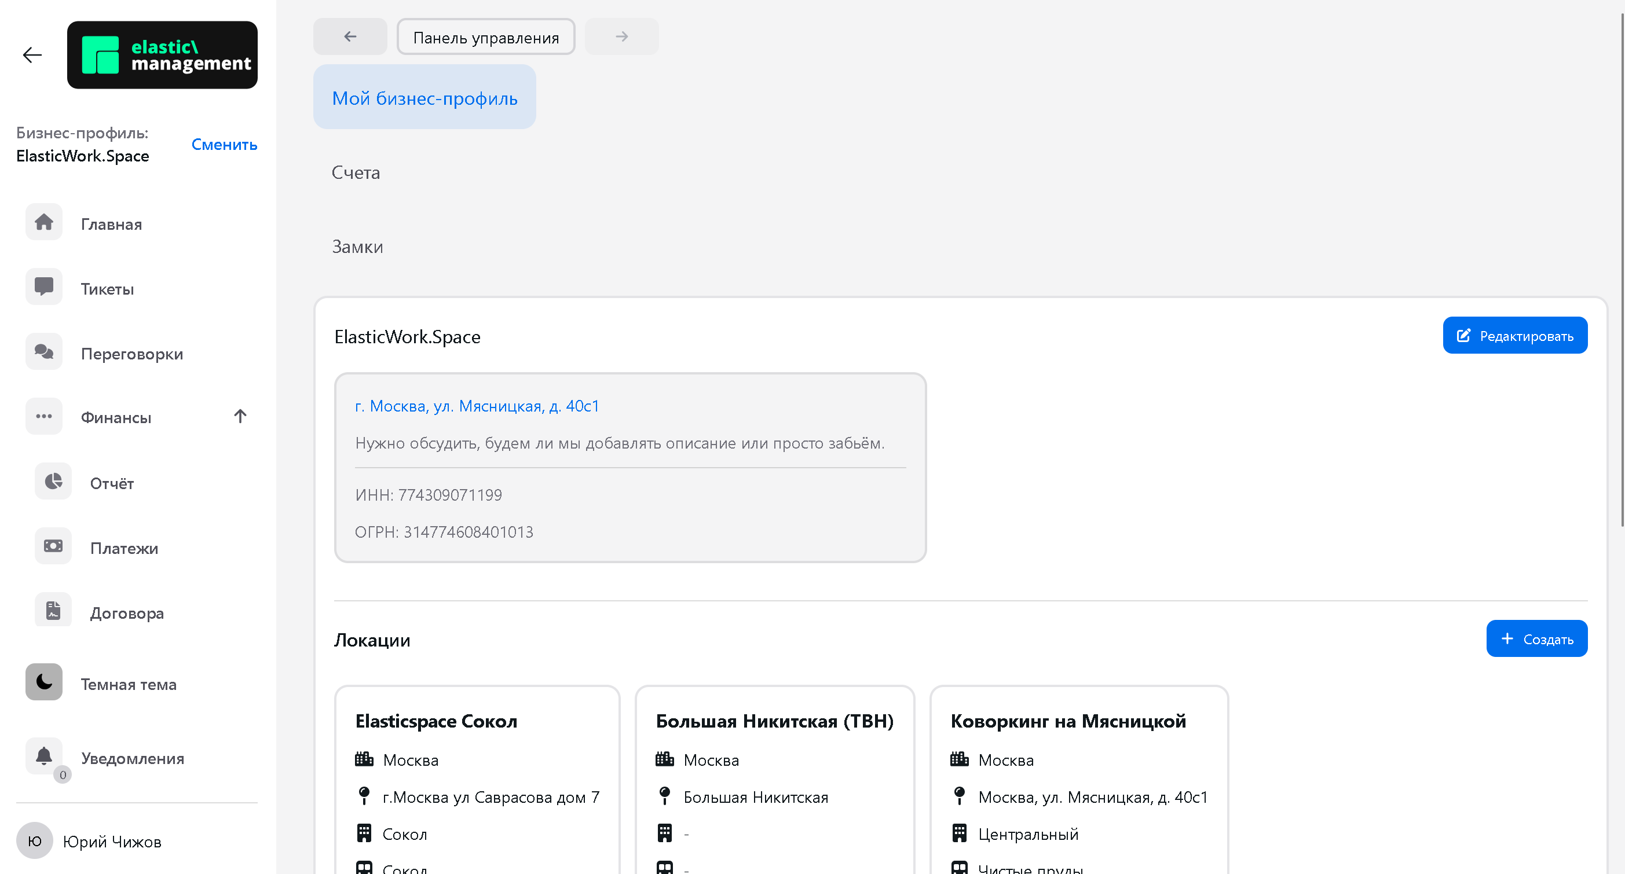Click the Переговорки conversation icon
This screenshot has width=1625, height=874.
coord(43,352)
